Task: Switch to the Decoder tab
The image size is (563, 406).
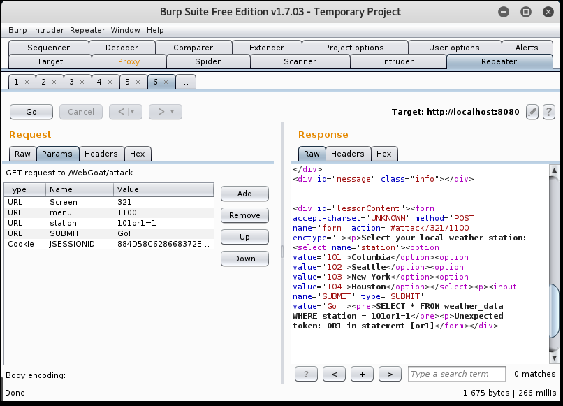Action: point(122,48)
